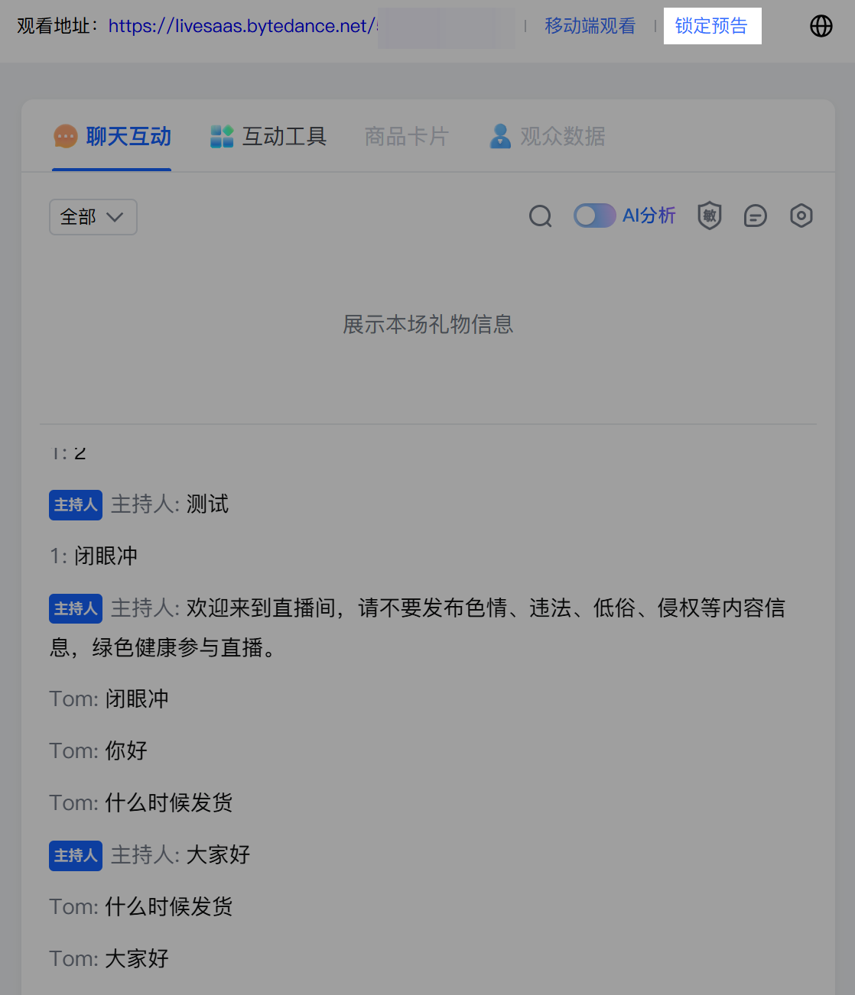Open the livesaas.bytedance.net watch URL
Screen dimensions: 855x995
[x=243, y=26]
